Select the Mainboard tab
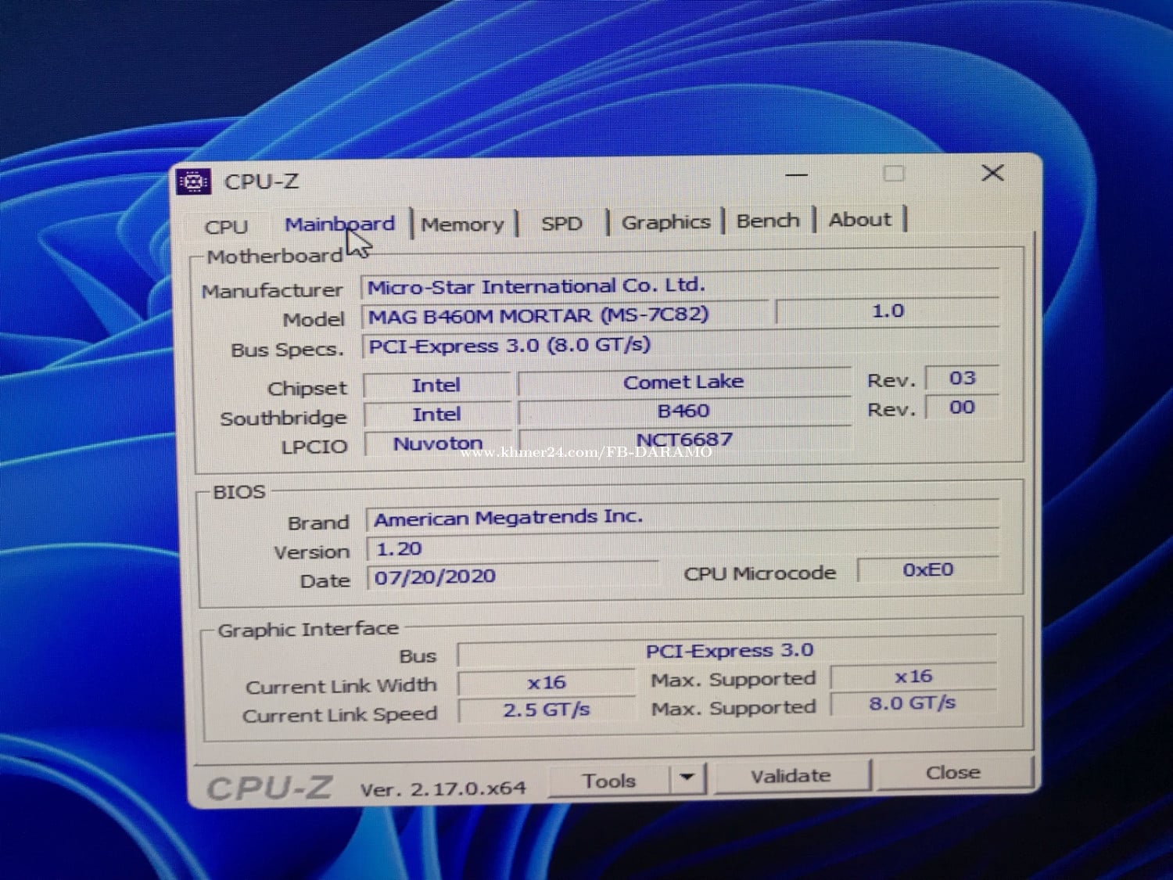The image size is (1173, 880). [x=339, y=224]
